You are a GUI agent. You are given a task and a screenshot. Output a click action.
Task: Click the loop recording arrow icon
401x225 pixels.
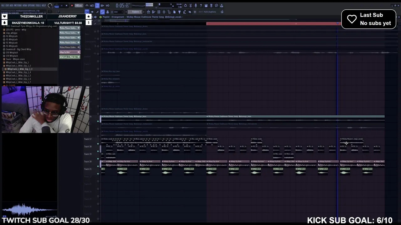click(x=107, y=6)
